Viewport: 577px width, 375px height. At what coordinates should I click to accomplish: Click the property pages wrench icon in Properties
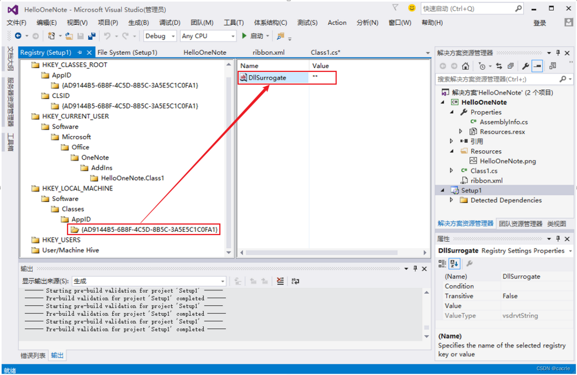[x=469, y=264]
